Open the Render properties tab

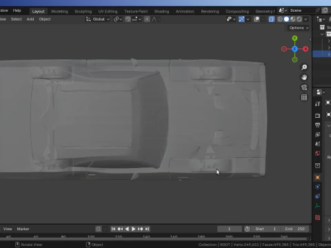(317, 115)
